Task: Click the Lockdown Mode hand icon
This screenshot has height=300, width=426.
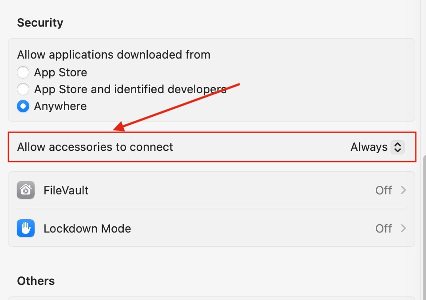Action: coord(26,229)
